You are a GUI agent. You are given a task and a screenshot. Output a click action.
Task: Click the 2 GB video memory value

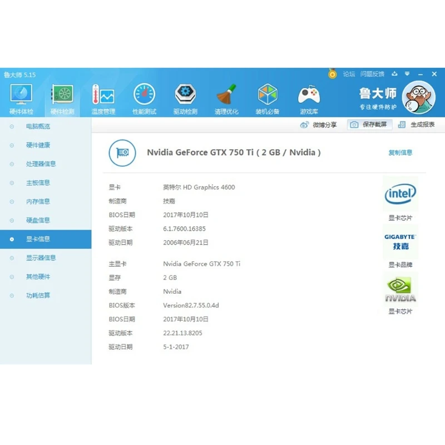(170, 278)
